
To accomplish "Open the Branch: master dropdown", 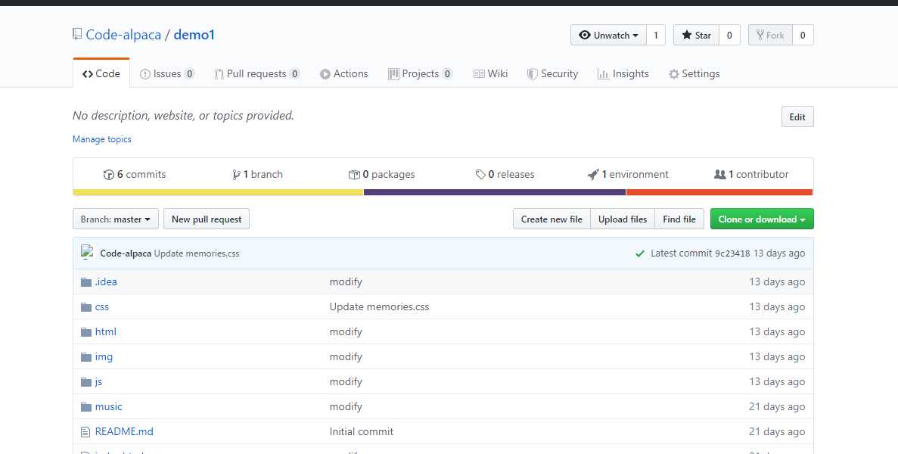I will (116, 219).
